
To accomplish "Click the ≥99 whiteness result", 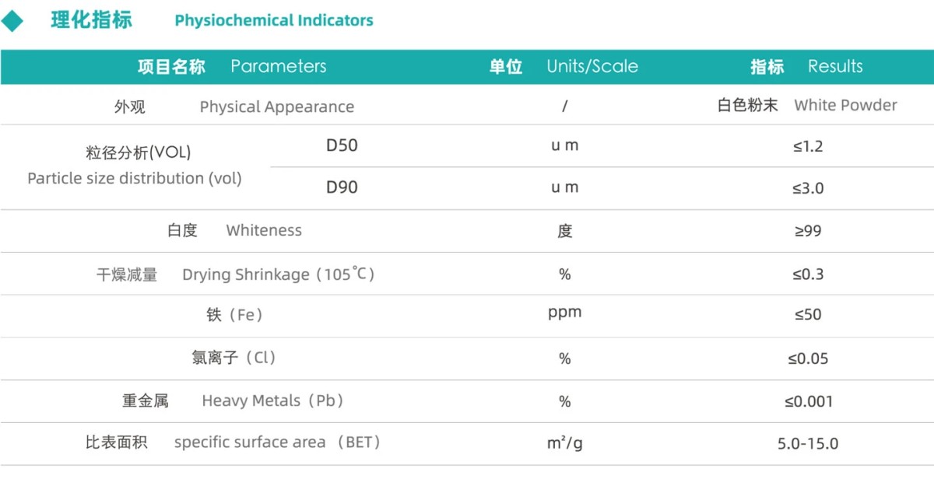I will point(808,231).
